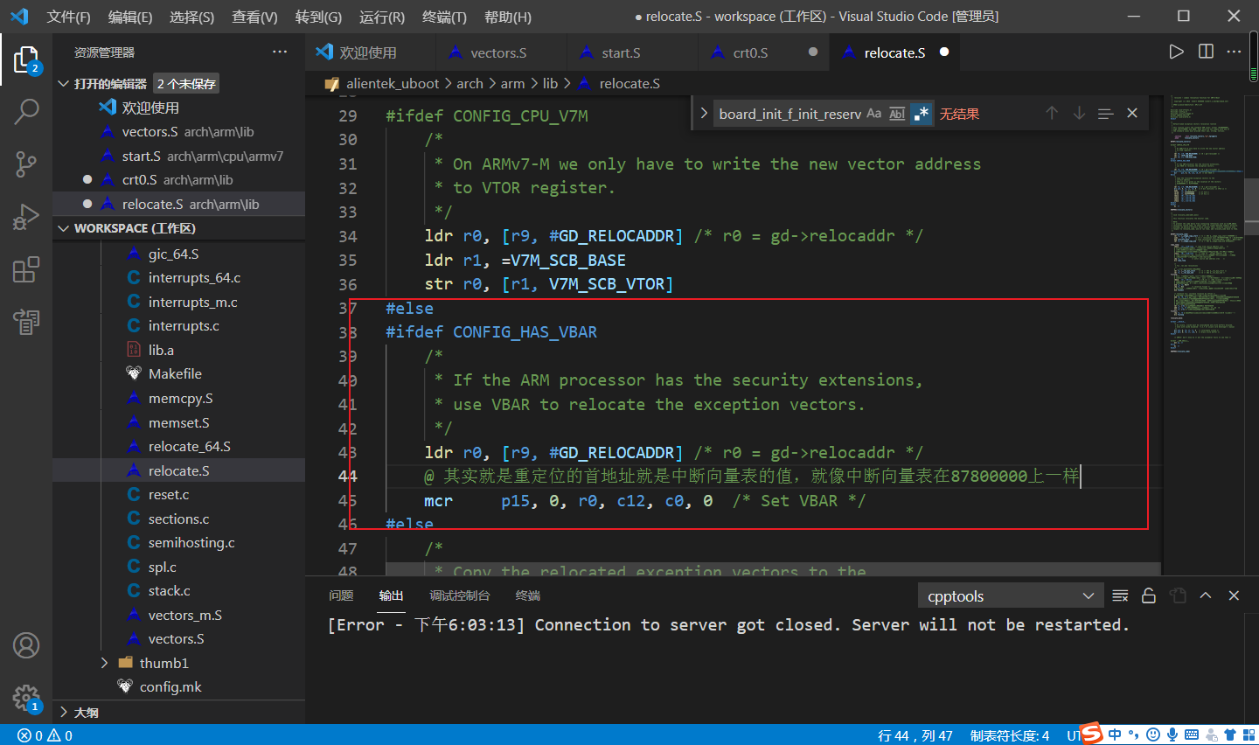Switch to the start.S editor tab
1259x745 pixels.
(632, 52)
